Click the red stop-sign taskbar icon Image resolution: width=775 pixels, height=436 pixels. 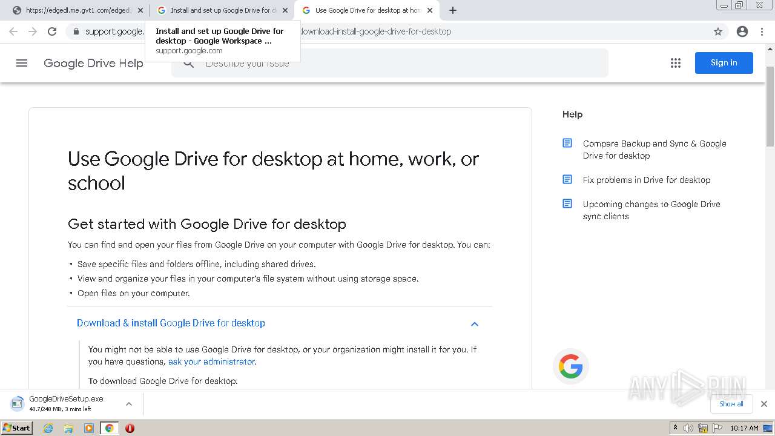[130, 428]
